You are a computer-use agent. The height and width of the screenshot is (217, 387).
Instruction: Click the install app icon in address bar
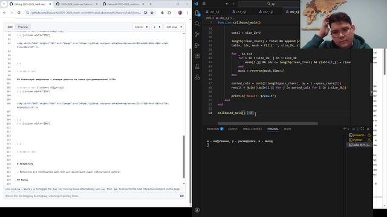coord(145,13)
